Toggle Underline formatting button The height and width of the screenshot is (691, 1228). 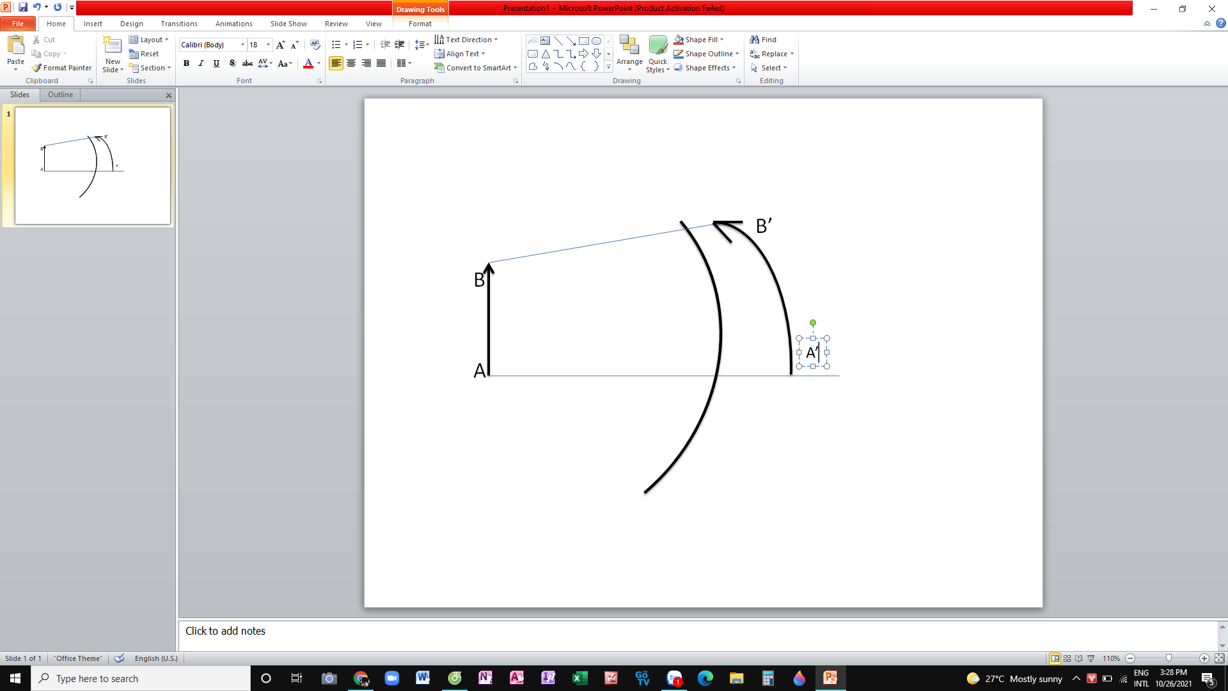tap(217, 63)
